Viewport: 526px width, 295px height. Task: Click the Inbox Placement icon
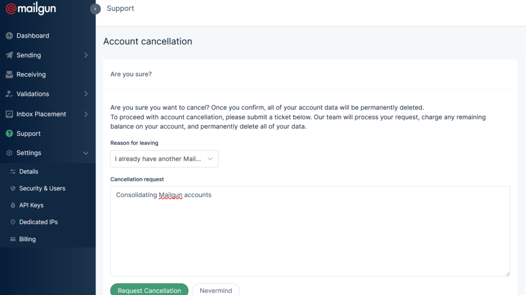[9, 114]
